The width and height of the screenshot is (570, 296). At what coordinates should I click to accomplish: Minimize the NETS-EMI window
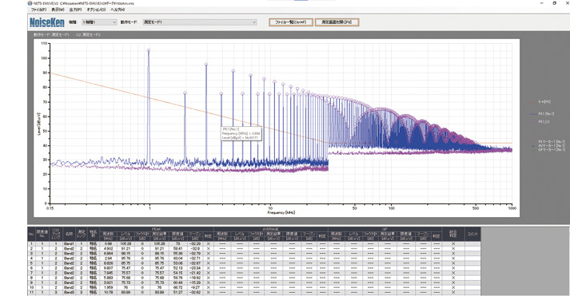[x=542, y=3]
